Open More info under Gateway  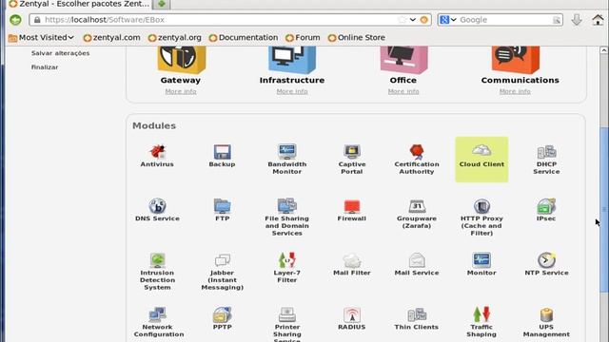[x=181, y=91]
